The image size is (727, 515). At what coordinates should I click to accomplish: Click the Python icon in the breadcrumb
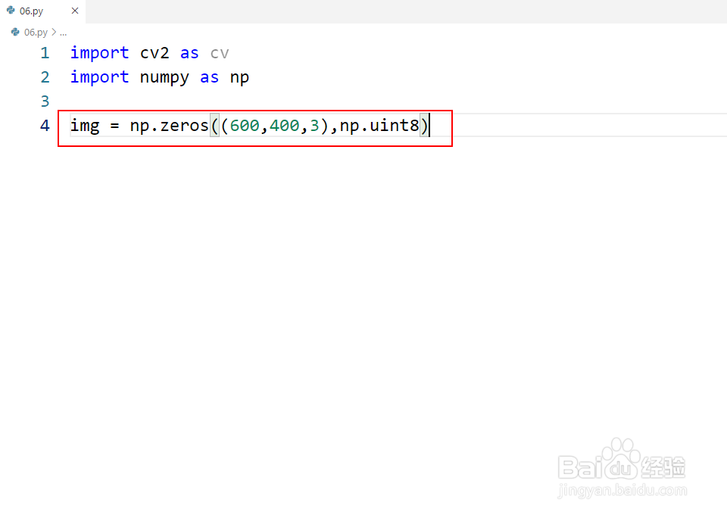click(15, 32)
